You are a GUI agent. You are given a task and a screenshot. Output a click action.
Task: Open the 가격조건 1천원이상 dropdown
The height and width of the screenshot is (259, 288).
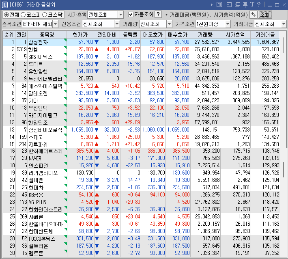[228, 24]
